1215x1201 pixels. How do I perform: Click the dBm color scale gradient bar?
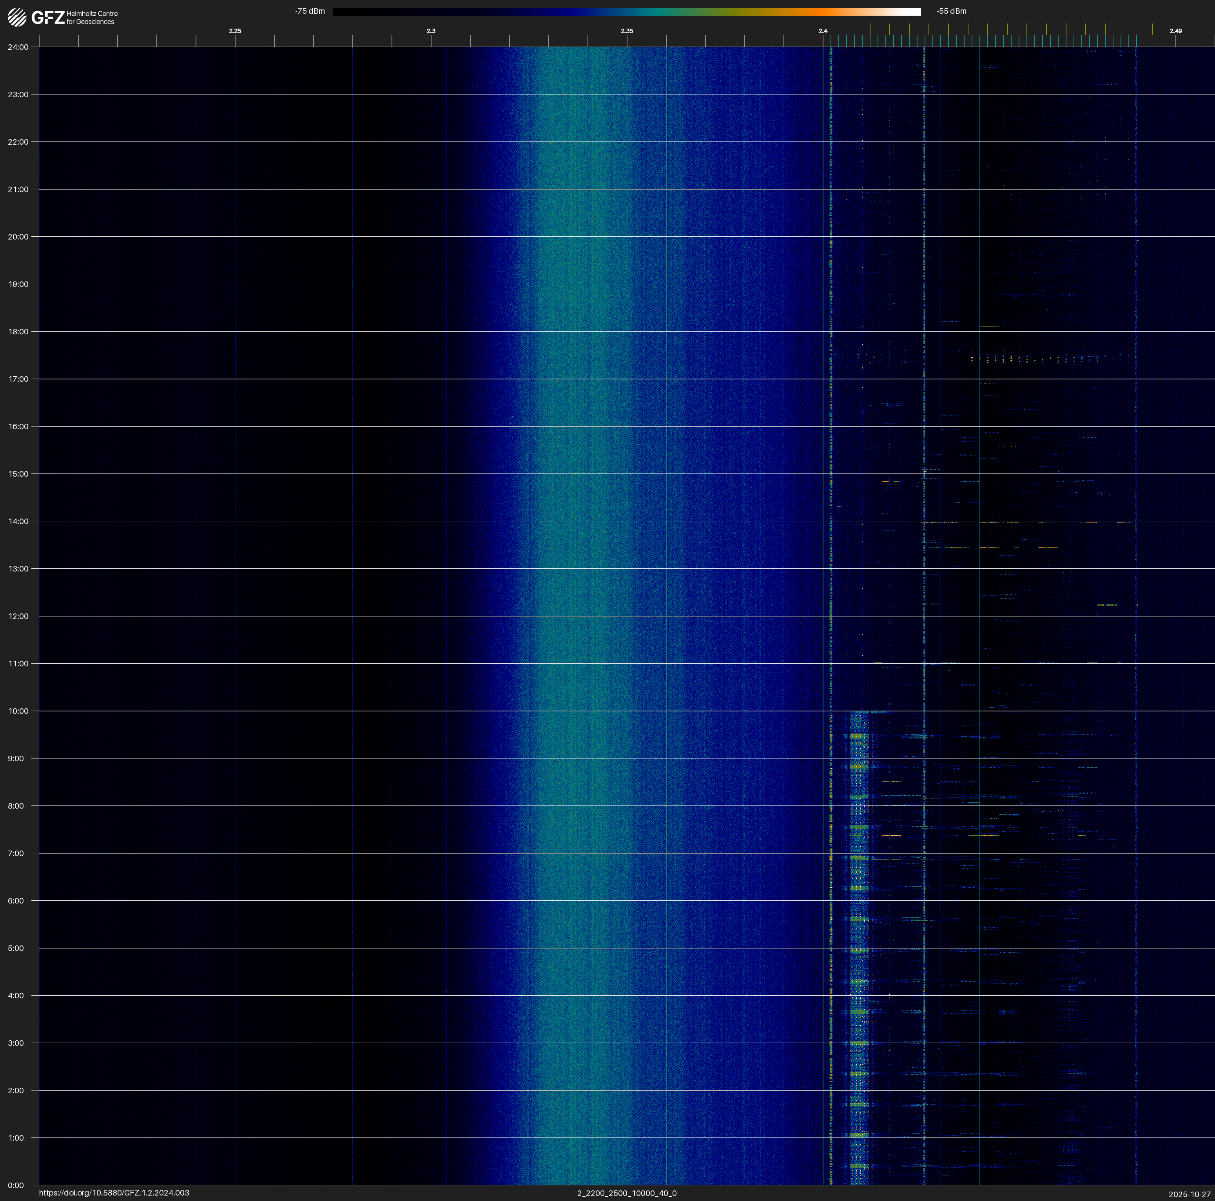point(626,11)
